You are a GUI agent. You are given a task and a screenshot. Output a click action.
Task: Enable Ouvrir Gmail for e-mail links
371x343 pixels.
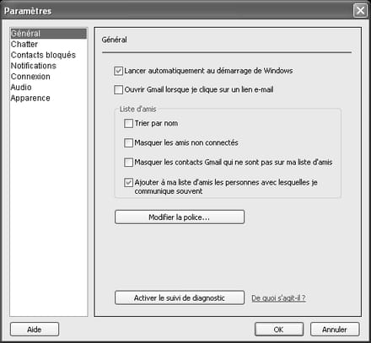[x=118, y=89]
